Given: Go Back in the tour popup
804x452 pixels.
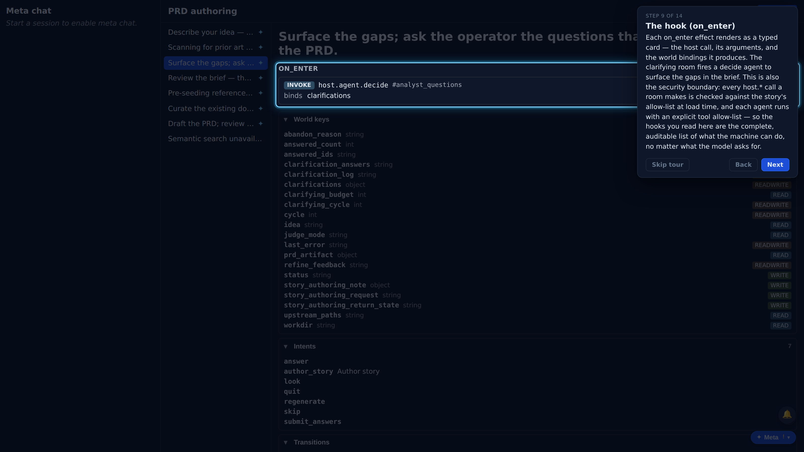Looking at the screenshot, I should 743,165.
